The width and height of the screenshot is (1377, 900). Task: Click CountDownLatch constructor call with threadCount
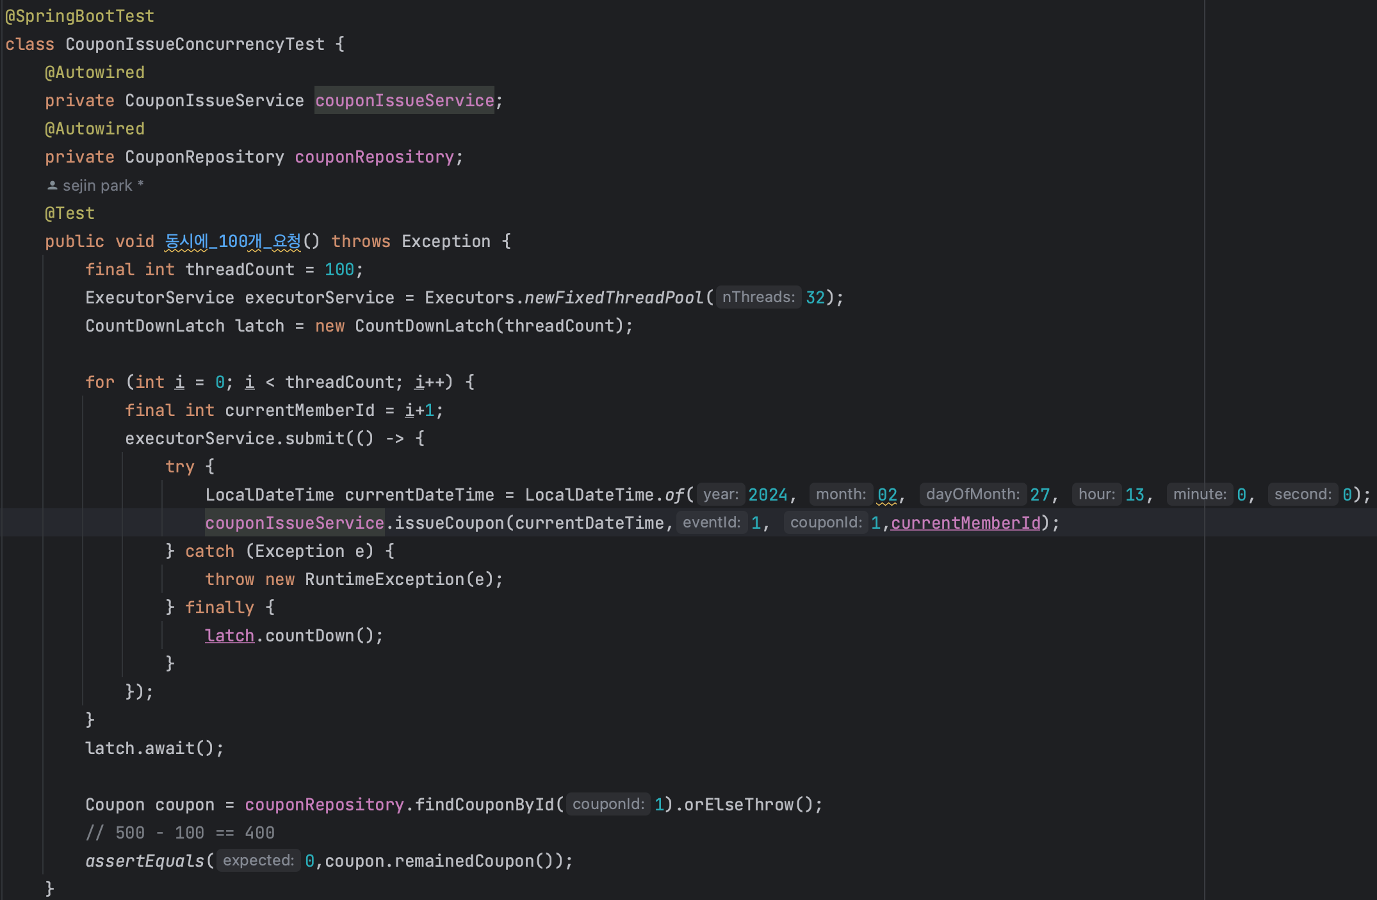pos(489,326)
